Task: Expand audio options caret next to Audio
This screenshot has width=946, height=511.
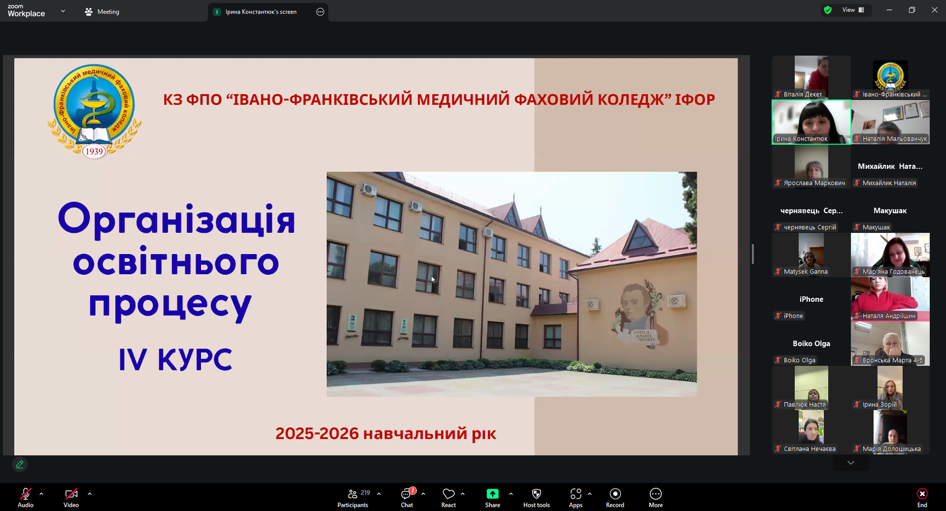Action: click(41, 494)
